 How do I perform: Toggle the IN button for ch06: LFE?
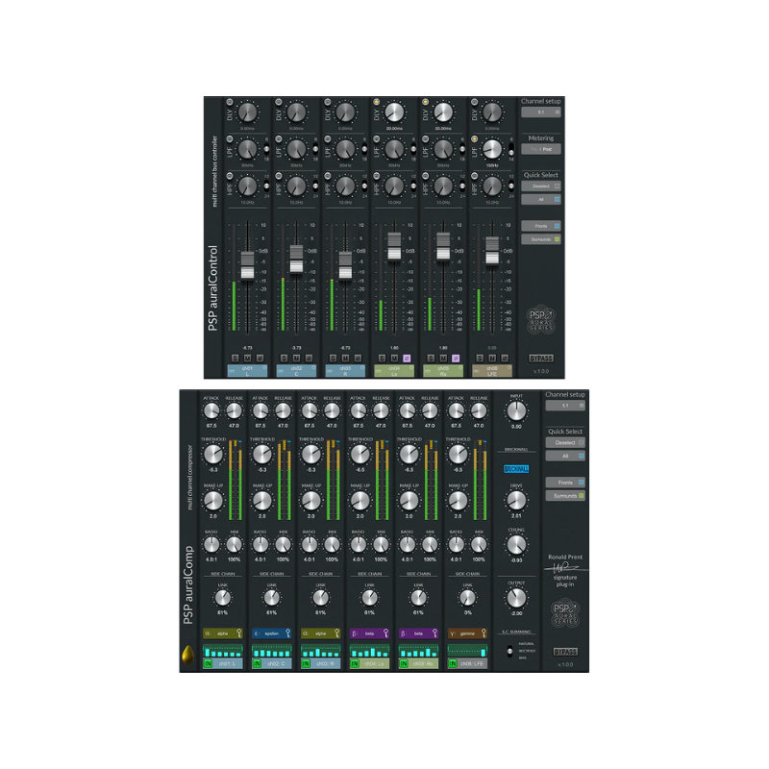click(453, 663)
